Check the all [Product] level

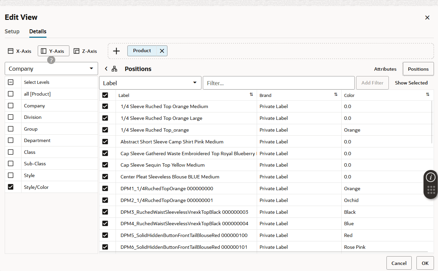10,94
